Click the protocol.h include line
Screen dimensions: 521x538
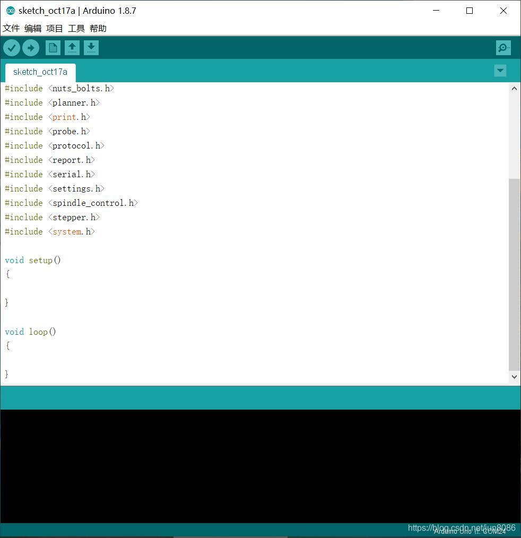point(55,146)
